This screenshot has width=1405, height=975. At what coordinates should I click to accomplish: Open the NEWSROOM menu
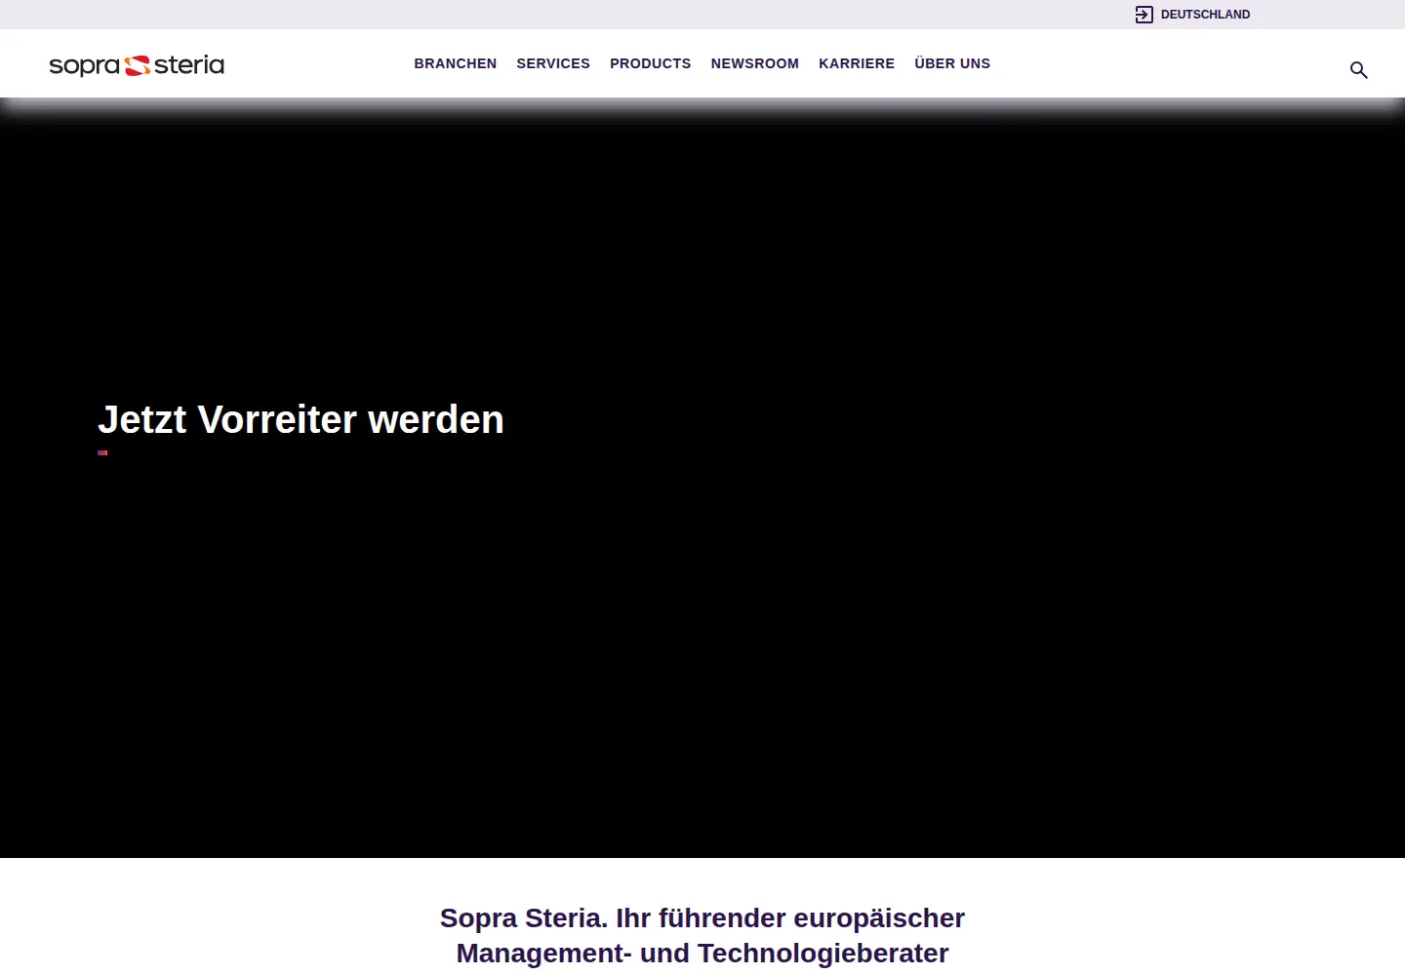(755, 63)
